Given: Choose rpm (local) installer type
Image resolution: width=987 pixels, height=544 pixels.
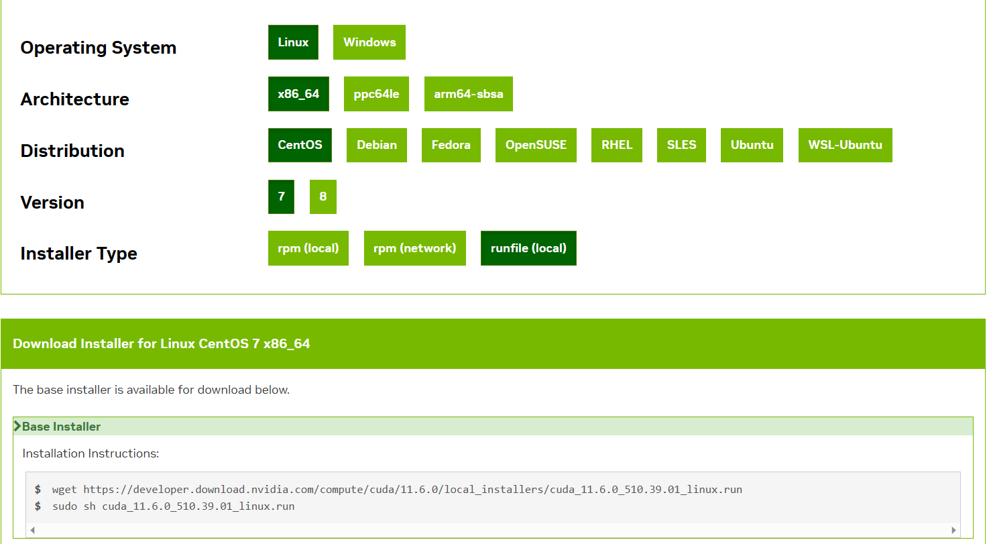Looking at the screenshot, I should [308, 248].
